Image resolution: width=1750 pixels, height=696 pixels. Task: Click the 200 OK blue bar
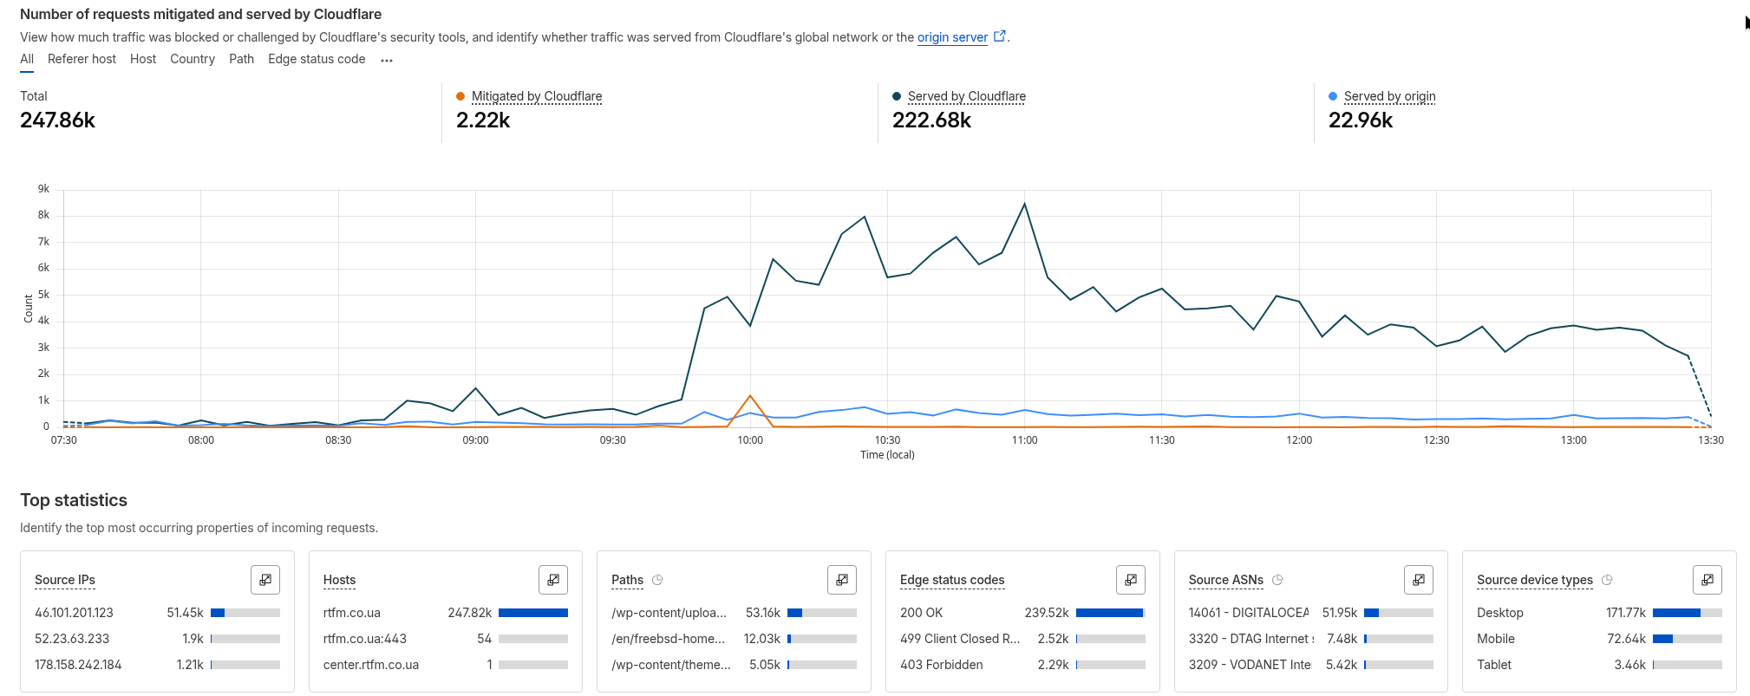click(x=1109, y=613)
